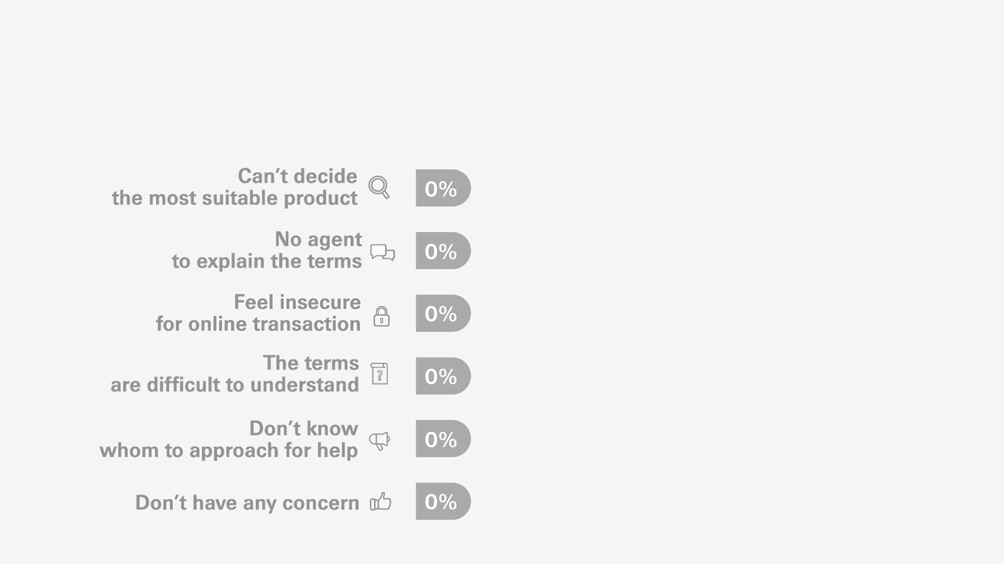Select the 0% badge beside the thumbs up
Screen dimensions: 1004x564
pyautogui.click(x=443, y=501)
